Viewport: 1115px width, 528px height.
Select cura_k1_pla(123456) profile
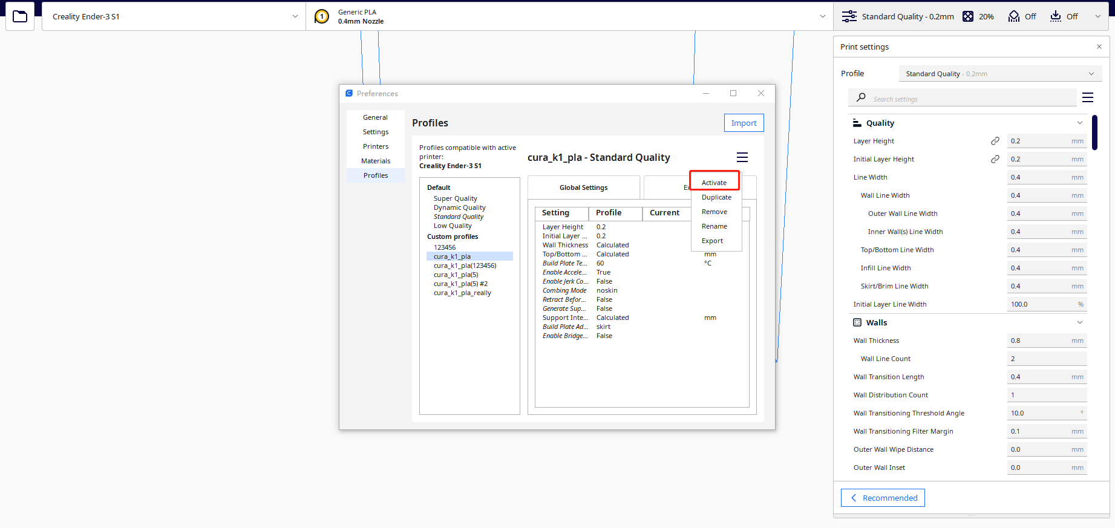465,266
